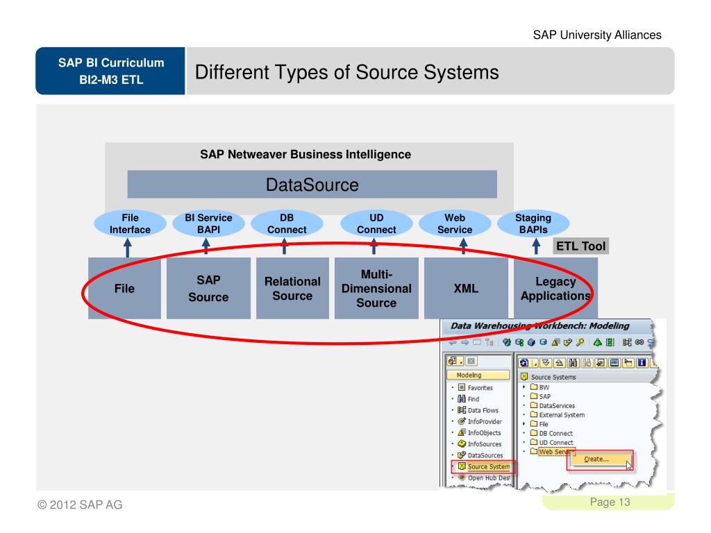Select the SAP folder in Source Systems
Image resolution: width=711 pixels, height=533 pixels.
[540, 396]
